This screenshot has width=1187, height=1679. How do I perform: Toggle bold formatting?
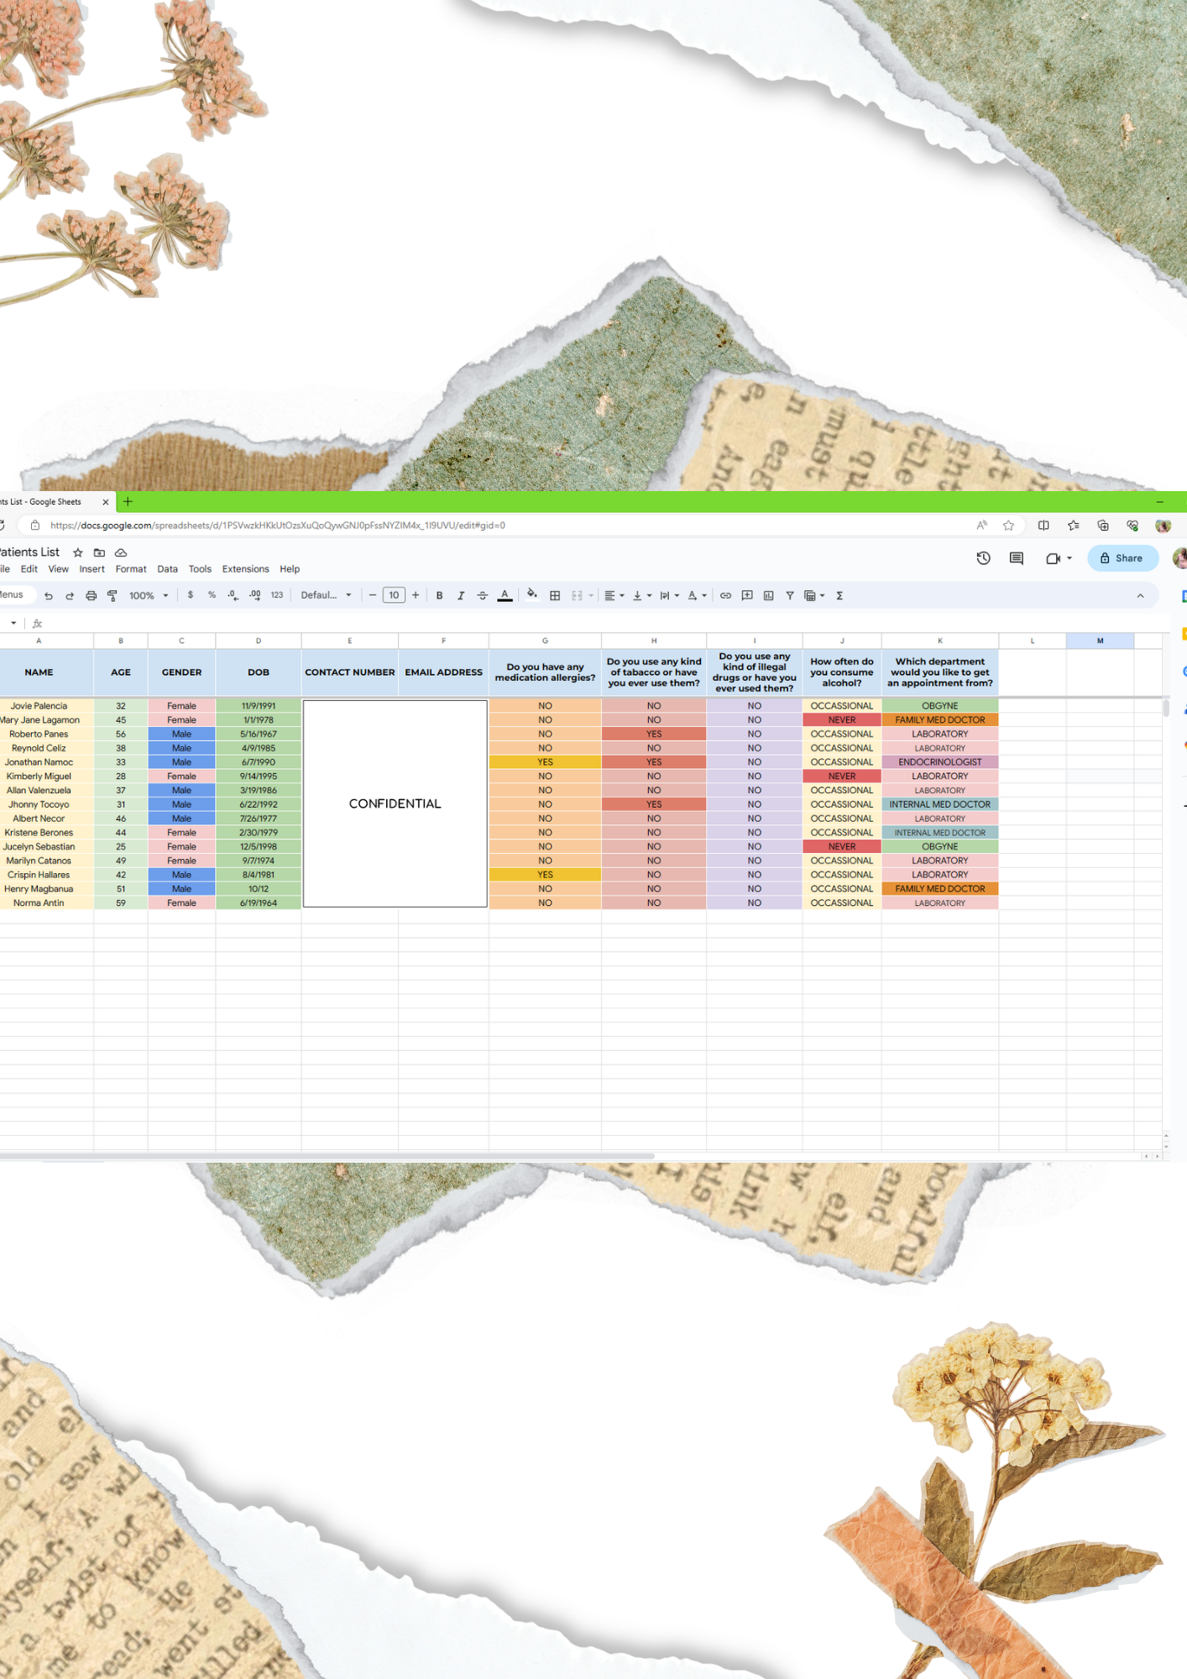pos(439,596)
